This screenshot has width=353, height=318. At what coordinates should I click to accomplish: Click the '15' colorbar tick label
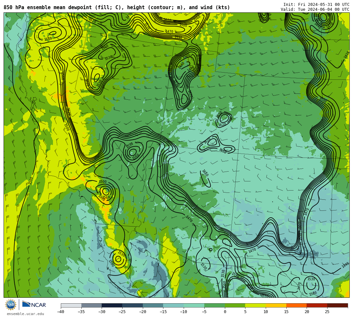286,312
